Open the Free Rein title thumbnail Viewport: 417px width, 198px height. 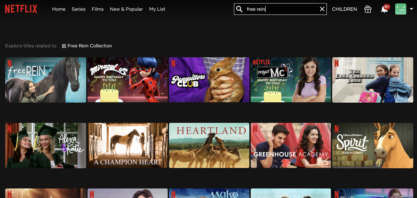(46, 80)
